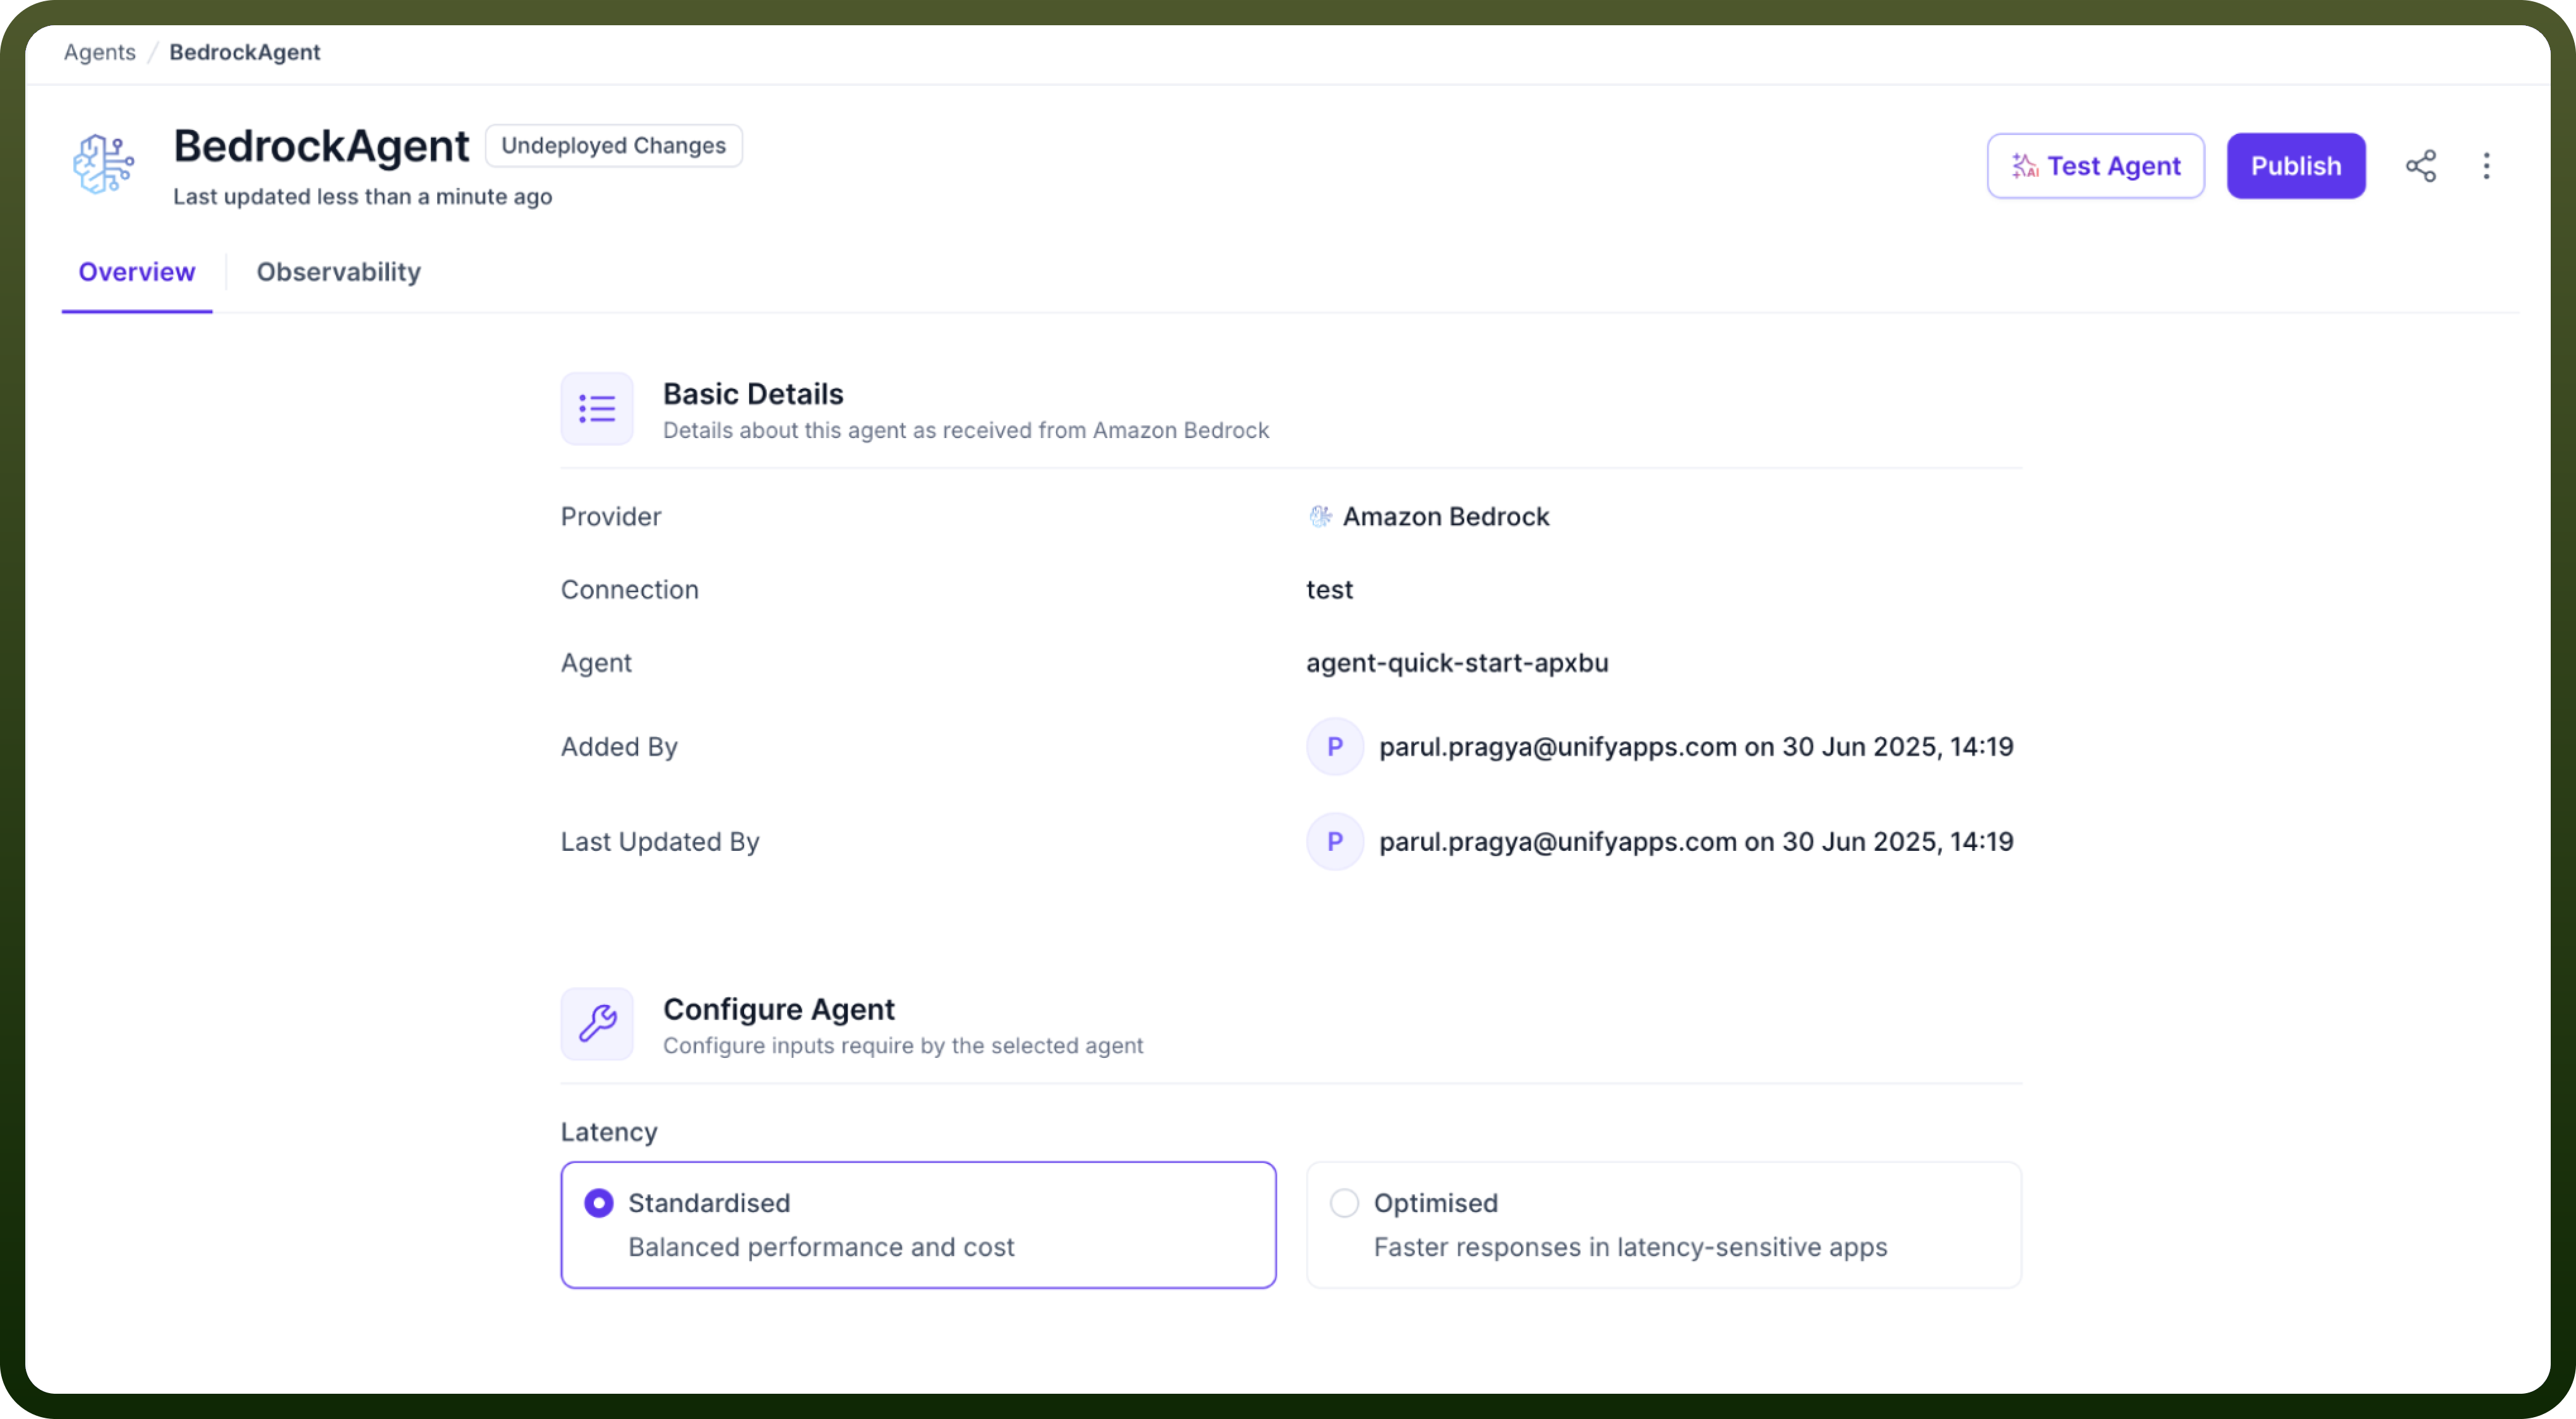Image resolution: width=2576 pixels, height=1419 pixels.
Task: Click the sparkle AI icon in Test Agent
Action: click(2025, 166)
